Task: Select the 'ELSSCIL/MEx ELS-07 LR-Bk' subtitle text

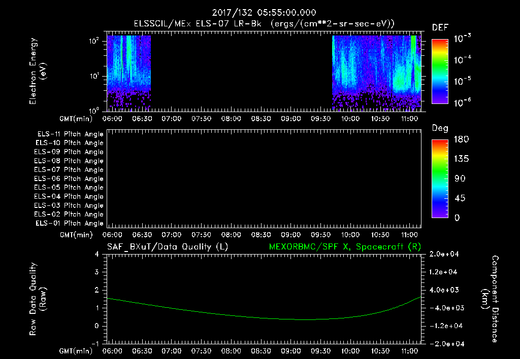Action: coord(198,24)
